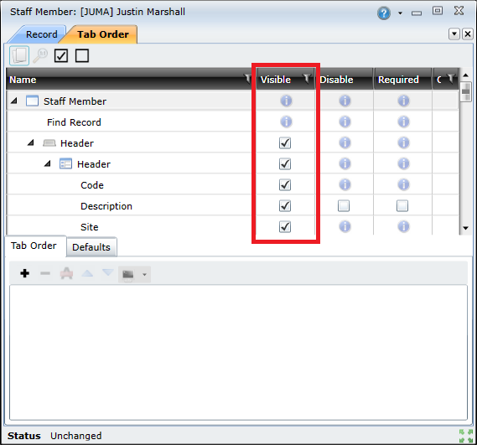Click the blue help question mark icon
This screenshot has width=477, height=445.
tap(384, 13)
